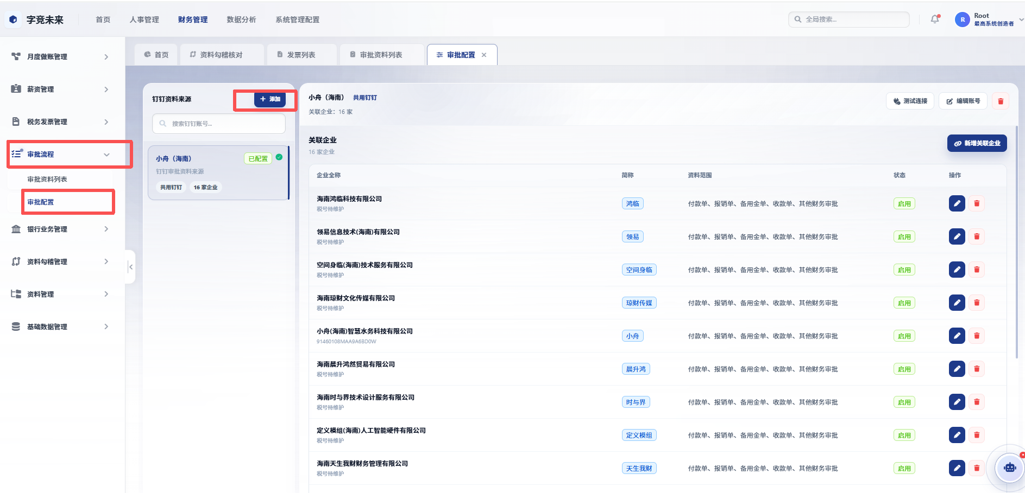Expand the 银行业务管理 menu

coord(106,229)
